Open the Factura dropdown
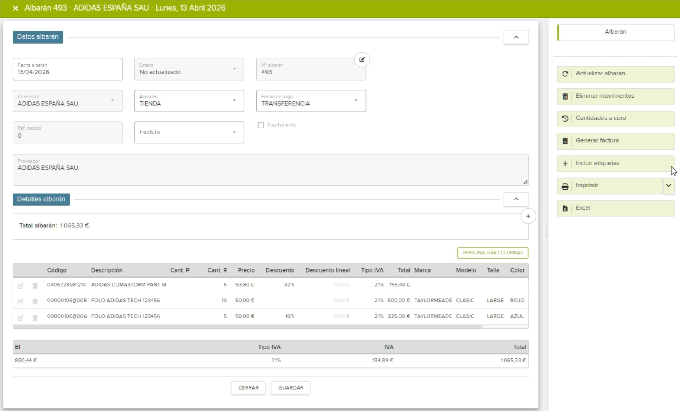Screen dimensions: 680x411 point(189,132)
